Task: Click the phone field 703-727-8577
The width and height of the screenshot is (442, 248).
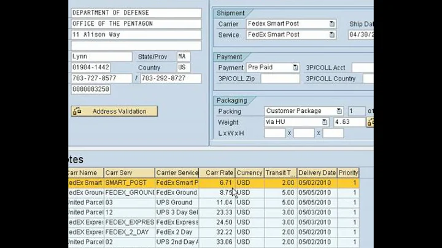Action: [x=101, y=79]
